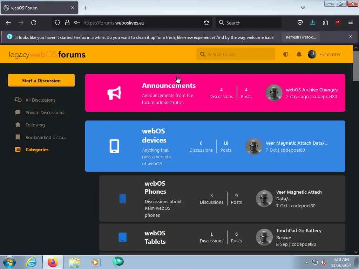Click the Firefox address bar URL
Viewport: 359px width, 269px height.
click(x=114, y=23)
